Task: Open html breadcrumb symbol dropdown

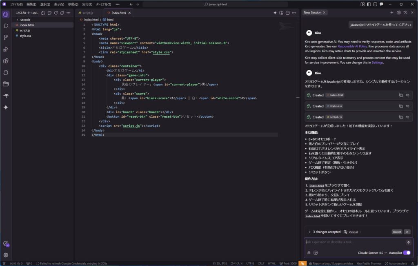Action: click(x=108, y=20)
